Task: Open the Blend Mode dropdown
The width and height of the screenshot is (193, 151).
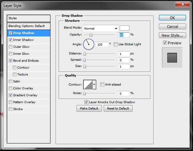Action: tap(101, 28)
